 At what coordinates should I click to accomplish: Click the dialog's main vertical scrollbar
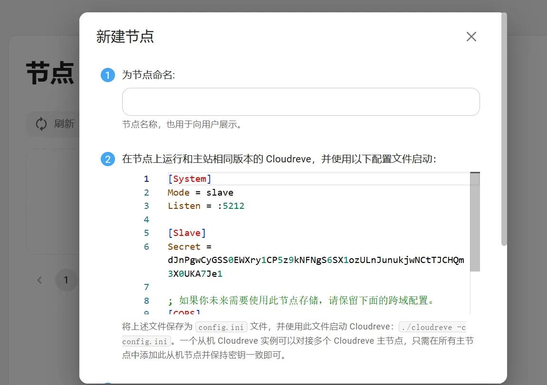coord(504,128)
